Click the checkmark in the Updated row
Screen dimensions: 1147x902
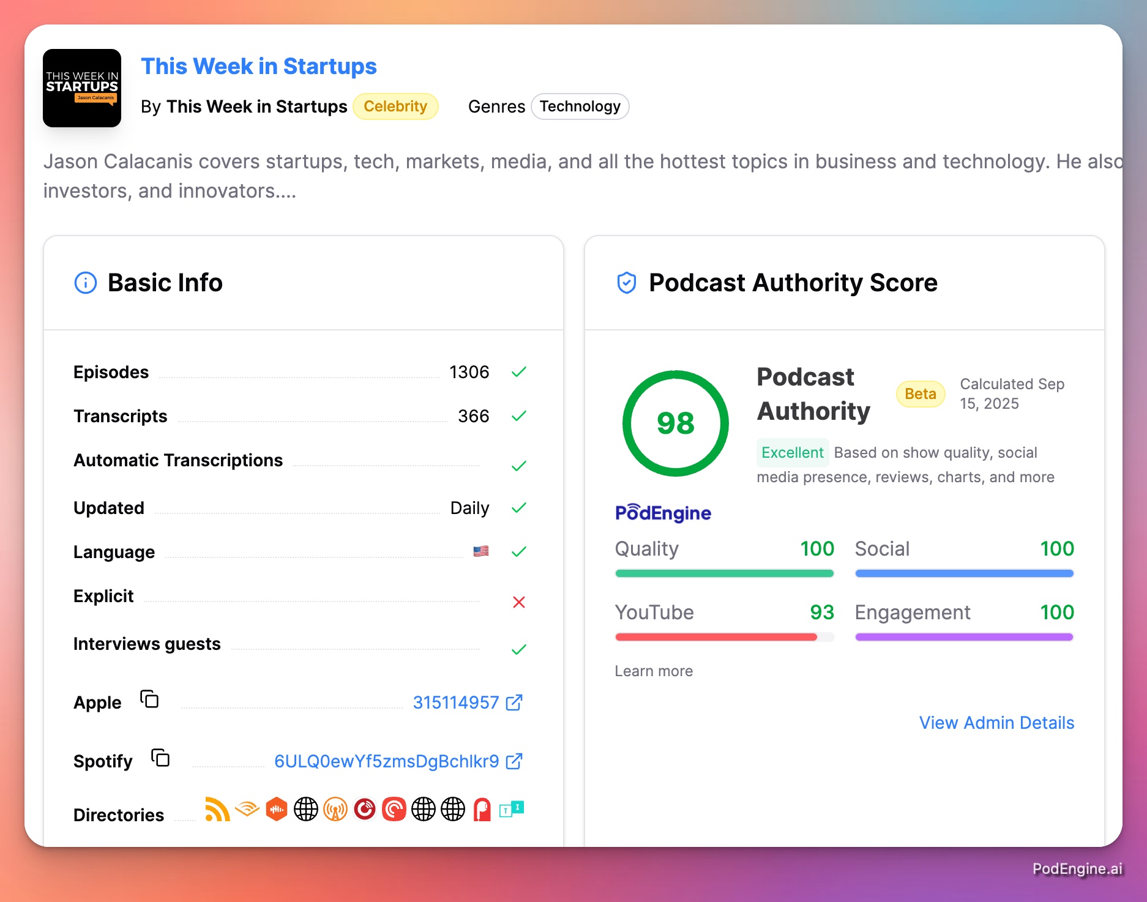[x=519, y=508]
